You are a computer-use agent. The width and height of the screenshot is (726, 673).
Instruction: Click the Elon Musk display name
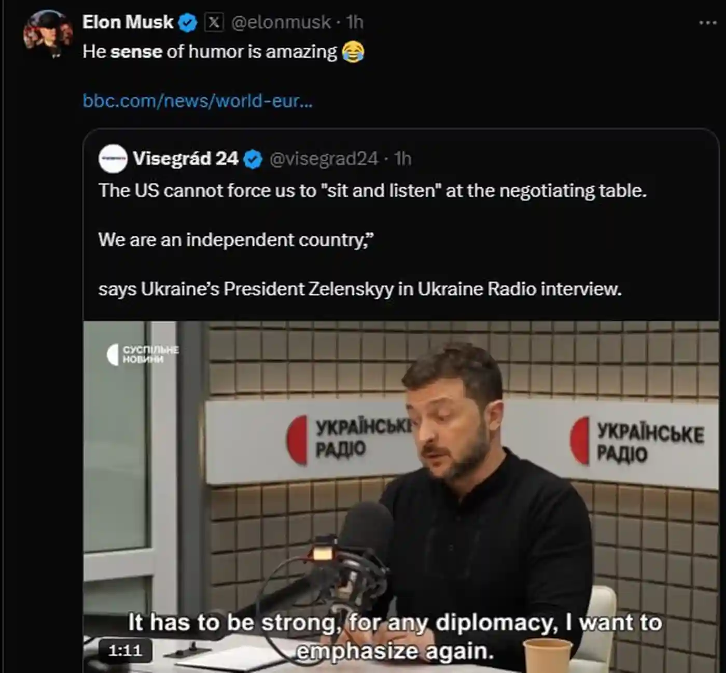tap(128, 22)
